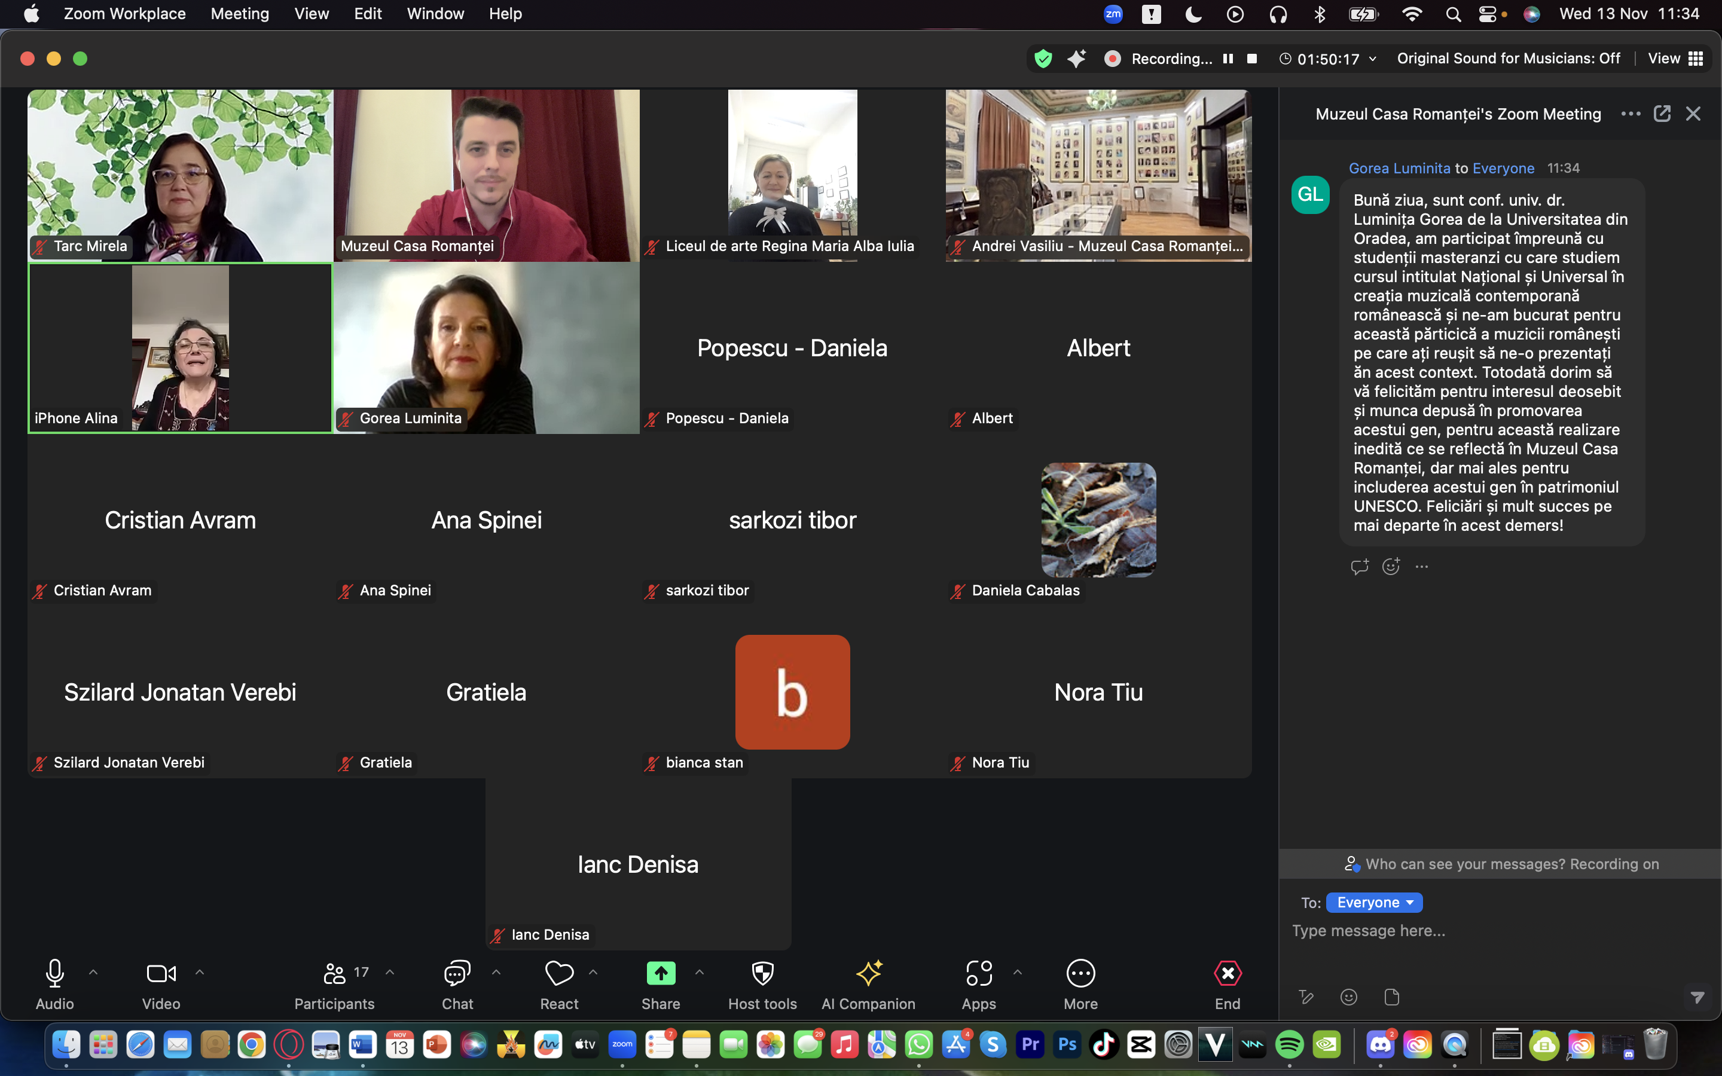Open the React heart icon
1722x1076 pixels.
[x=558, y=974]
